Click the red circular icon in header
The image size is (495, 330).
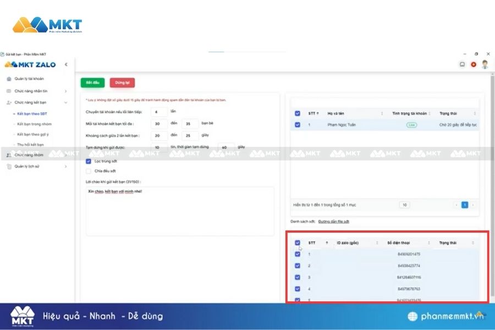[x=474, y=64]
